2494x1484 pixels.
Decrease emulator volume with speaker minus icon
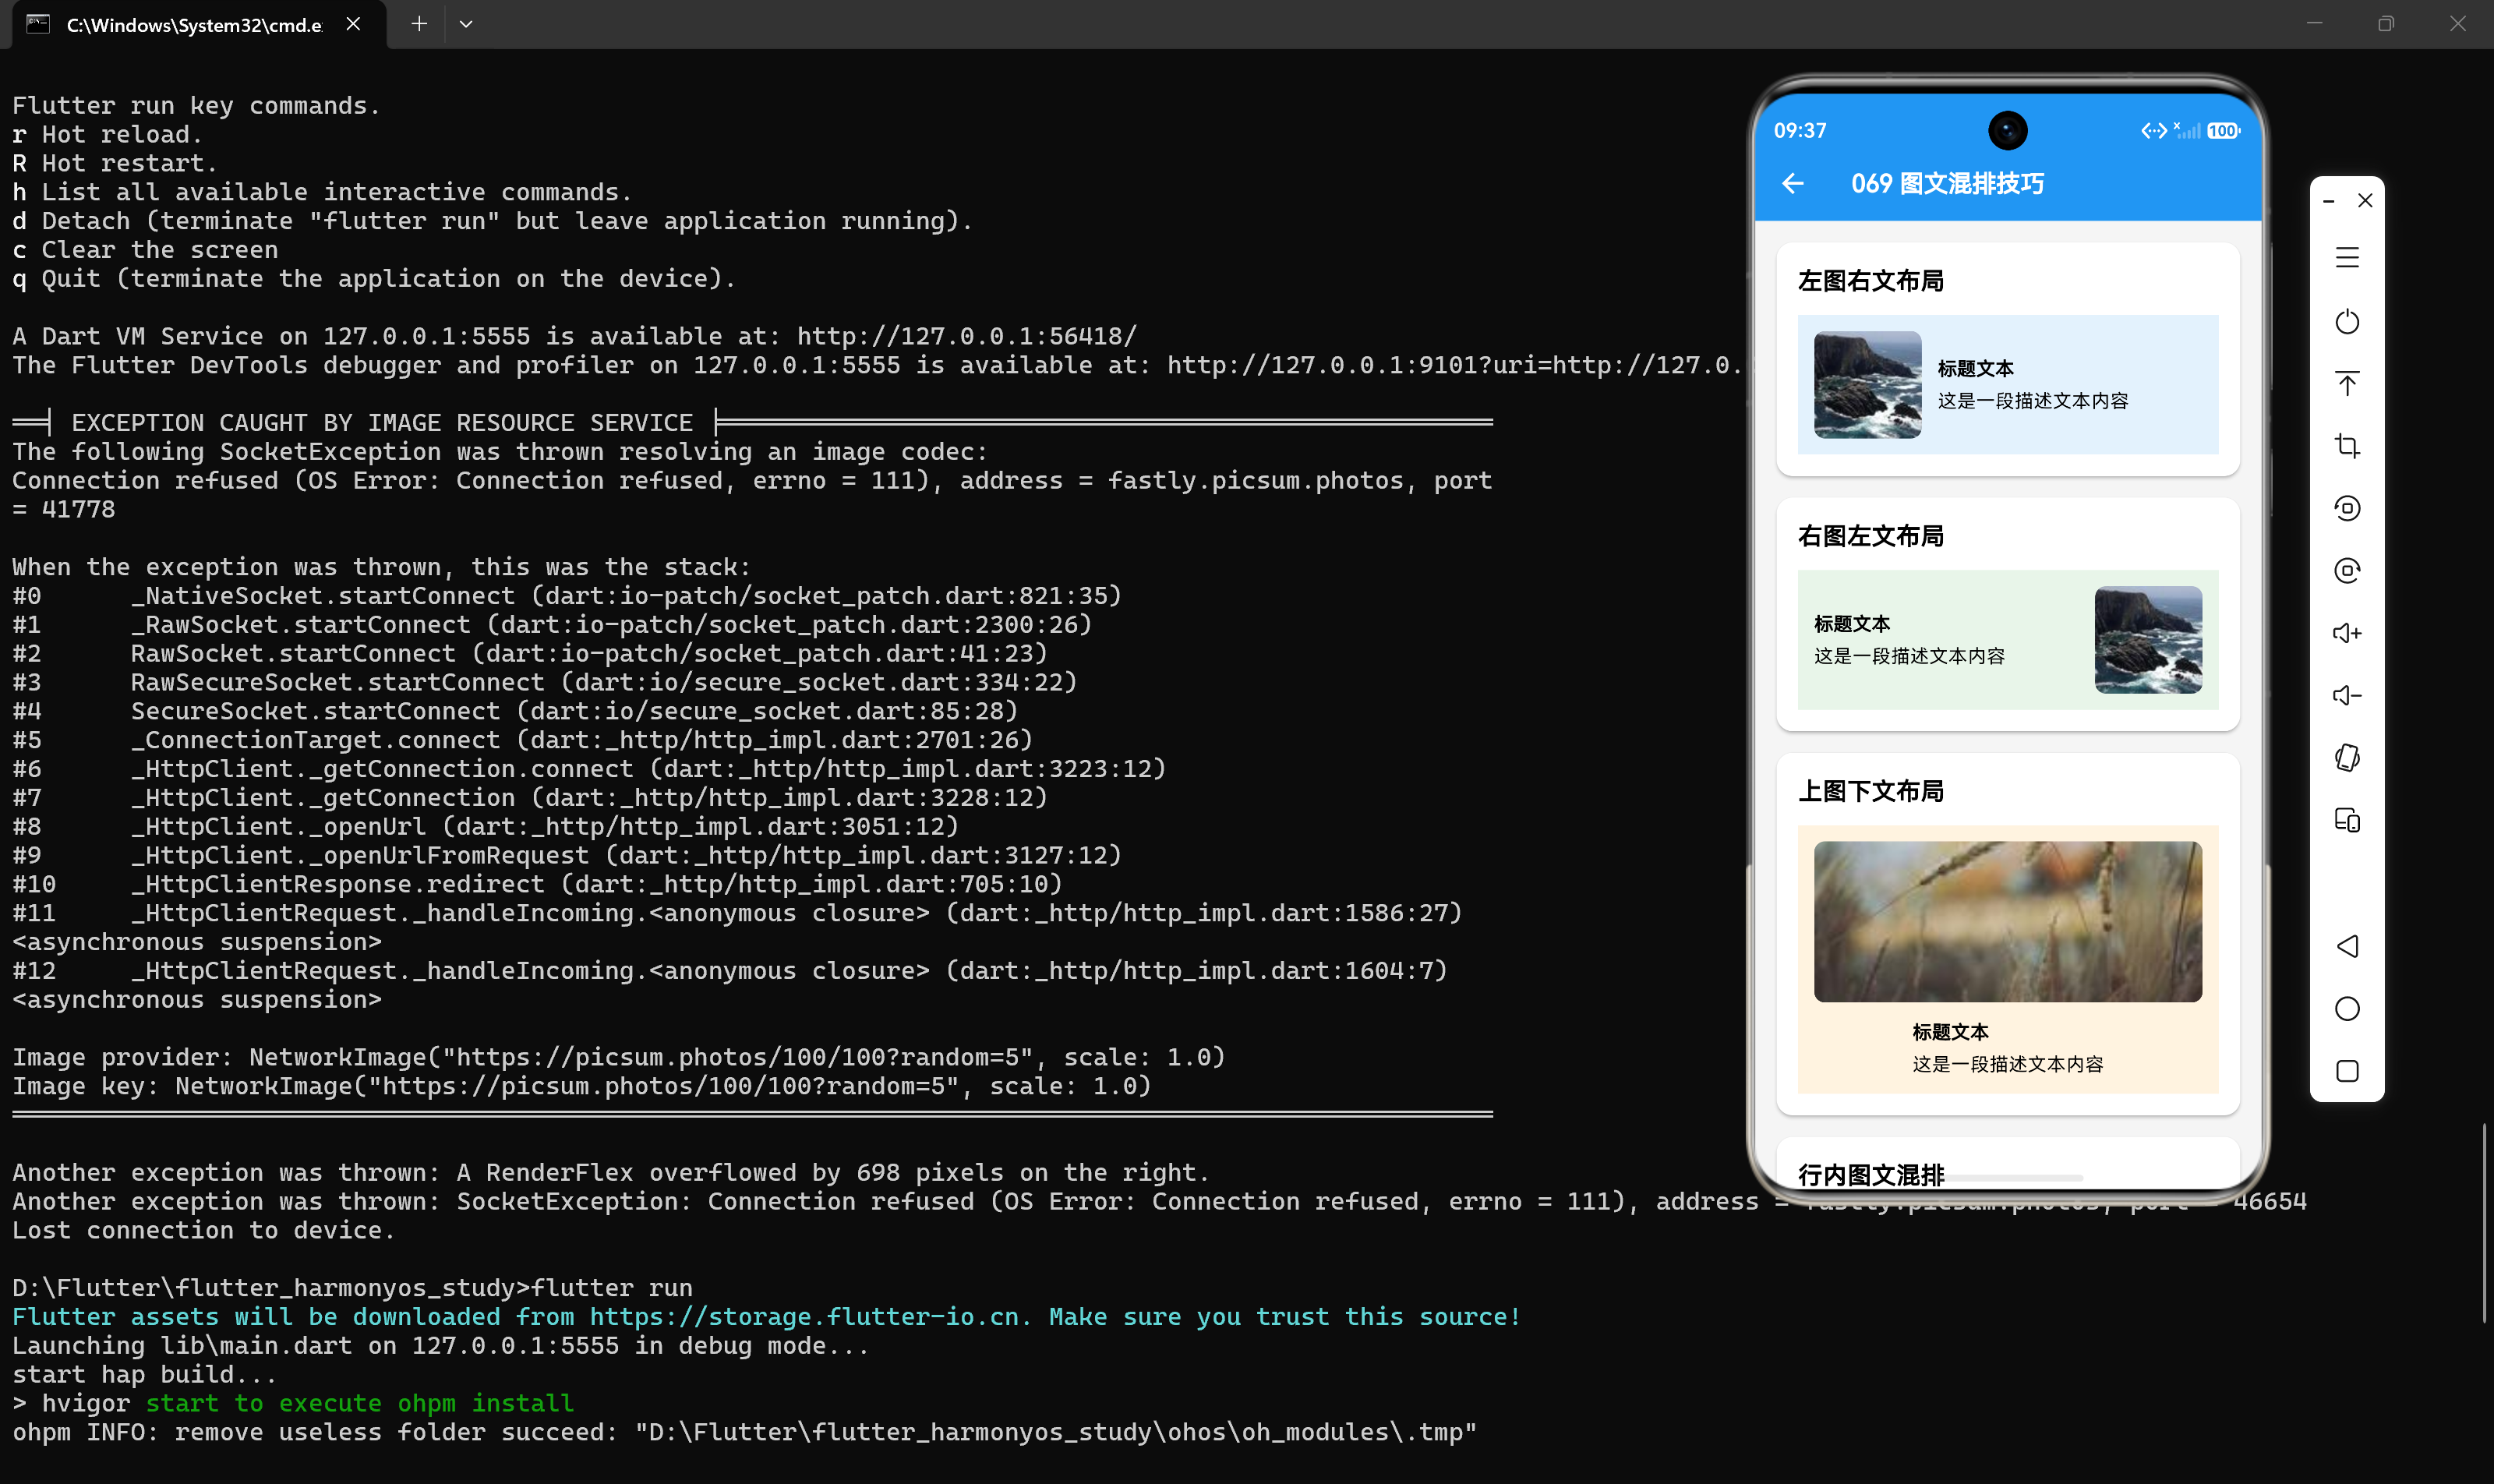2347,695
